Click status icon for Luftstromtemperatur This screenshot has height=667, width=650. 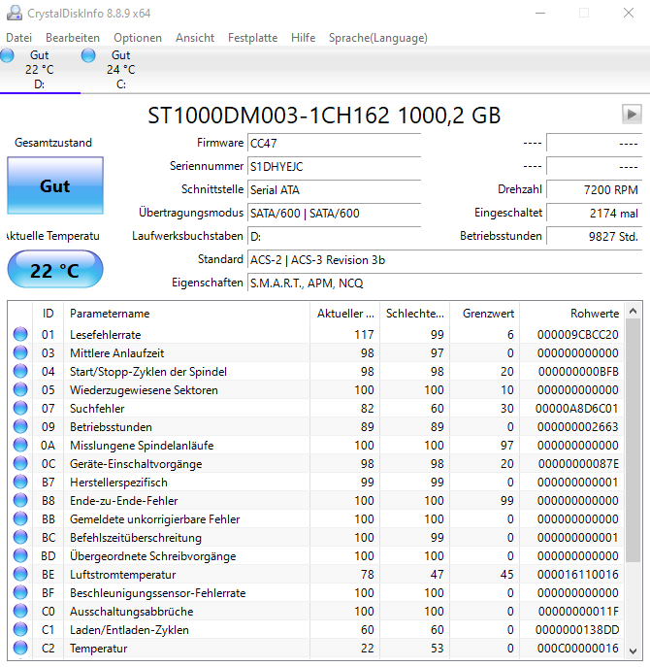tap(20, 574)
